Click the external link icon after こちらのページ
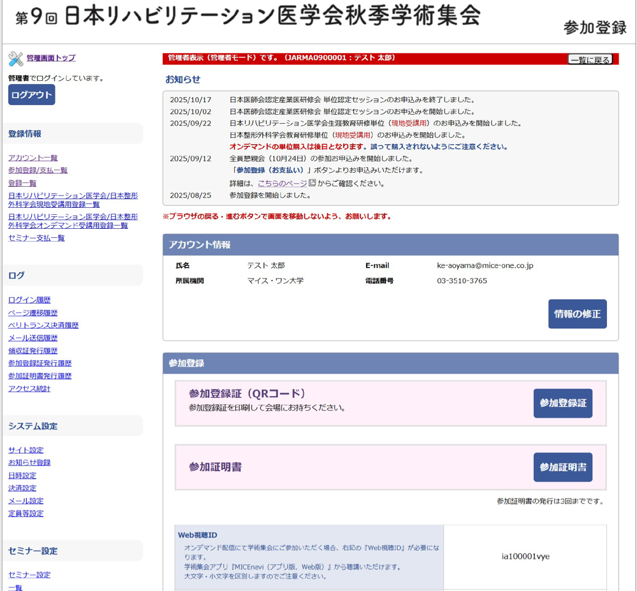The height and width of the screenshot is (591, 637). click(x=312, y=183)
